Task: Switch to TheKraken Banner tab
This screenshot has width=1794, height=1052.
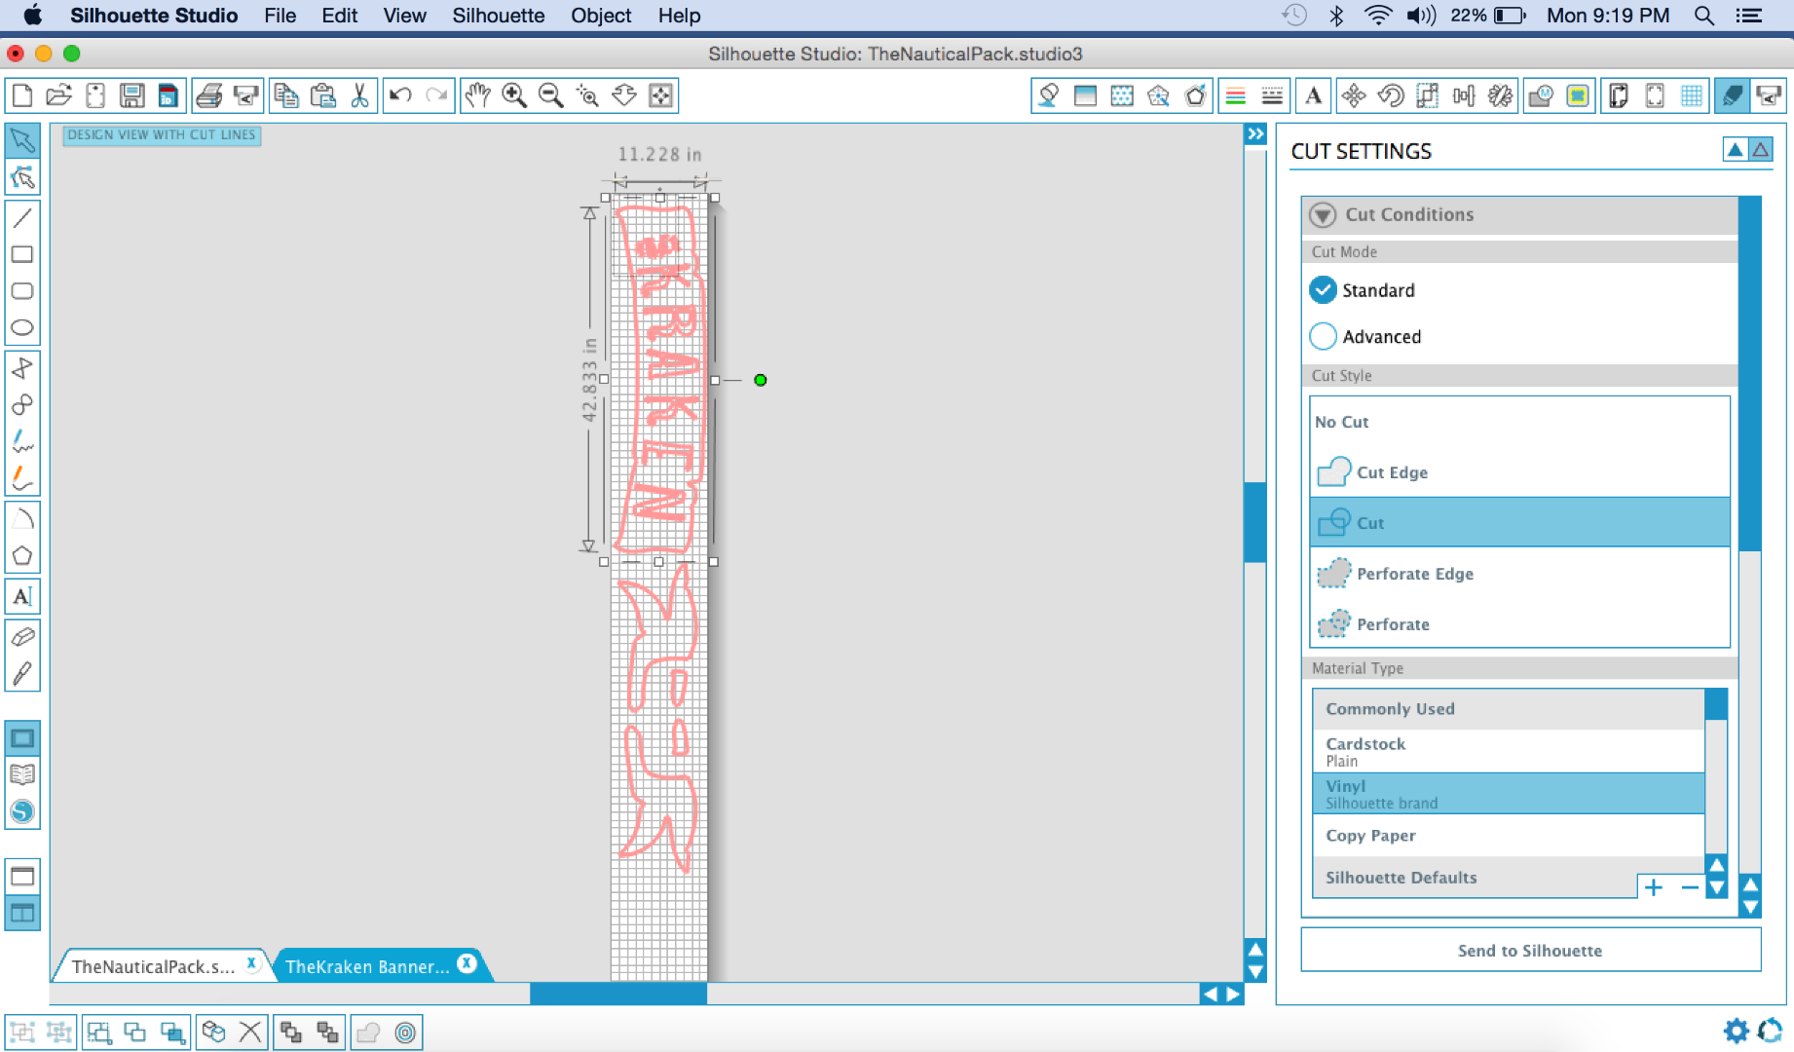Action: (367, 966)
